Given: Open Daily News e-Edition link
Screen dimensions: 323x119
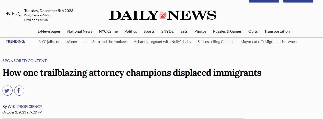Looking at the screenshot, I should click(38, 15).
